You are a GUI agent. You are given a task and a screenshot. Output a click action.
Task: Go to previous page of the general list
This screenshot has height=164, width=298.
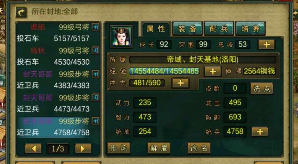33,149
